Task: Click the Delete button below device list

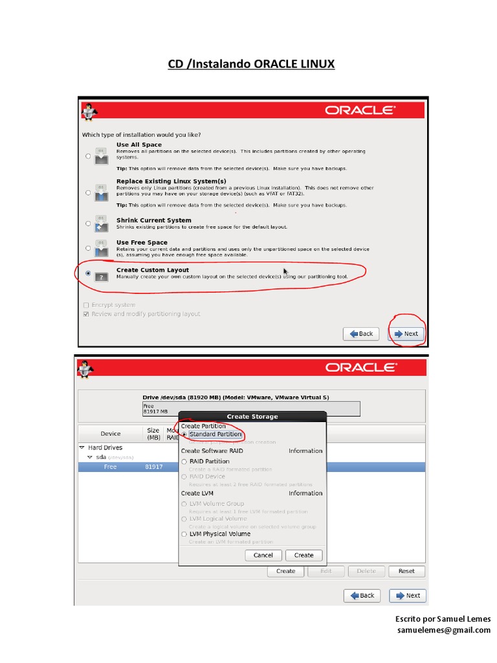Action: (366, 571)
